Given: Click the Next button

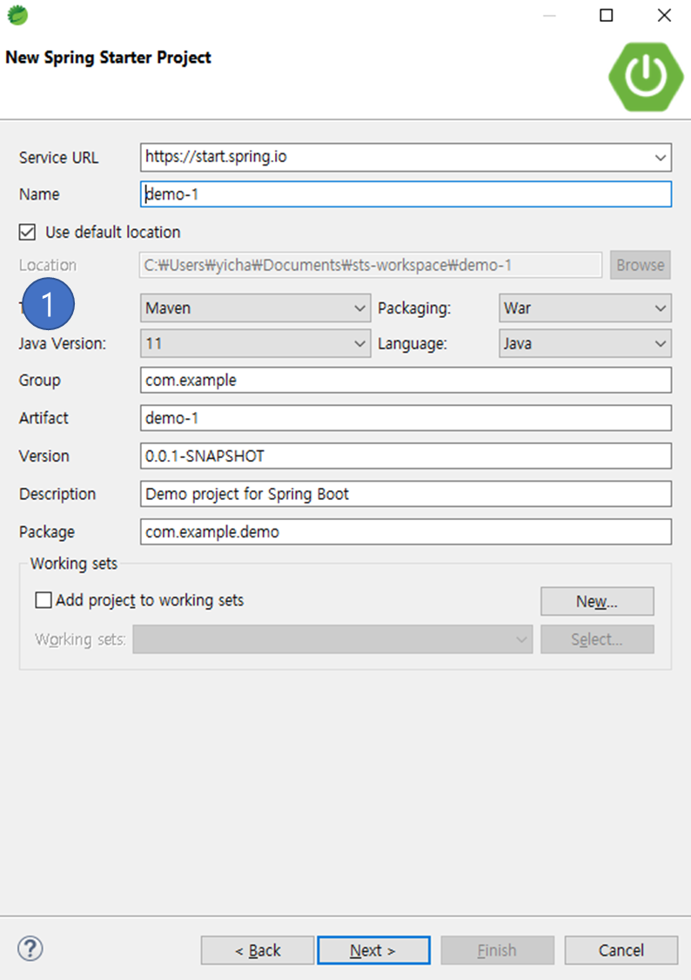Looking at the screenshot, I should tap(373, 950).
